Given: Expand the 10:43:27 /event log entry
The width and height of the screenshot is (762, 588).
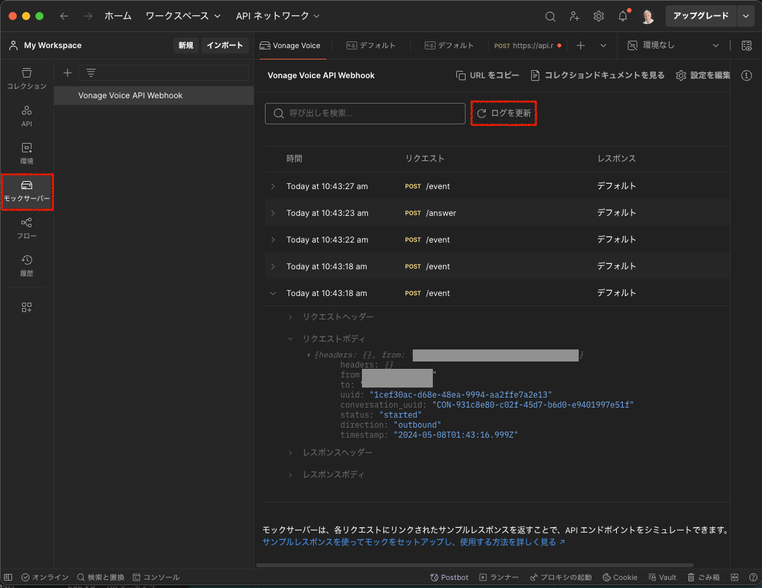Looking at the screenshot, I should click(x=274, y=186).
